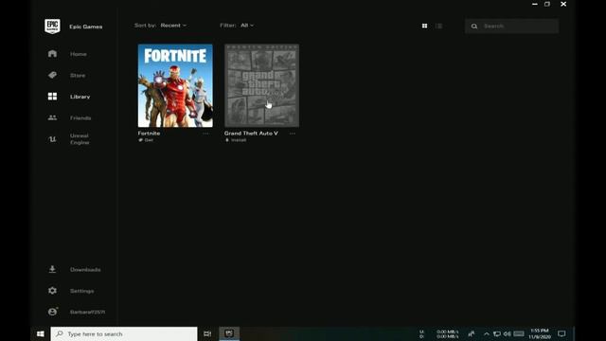This screenshot has height=341, width=606.
Task: Open the Downloads arrow icon
Action: pos(53,269)
